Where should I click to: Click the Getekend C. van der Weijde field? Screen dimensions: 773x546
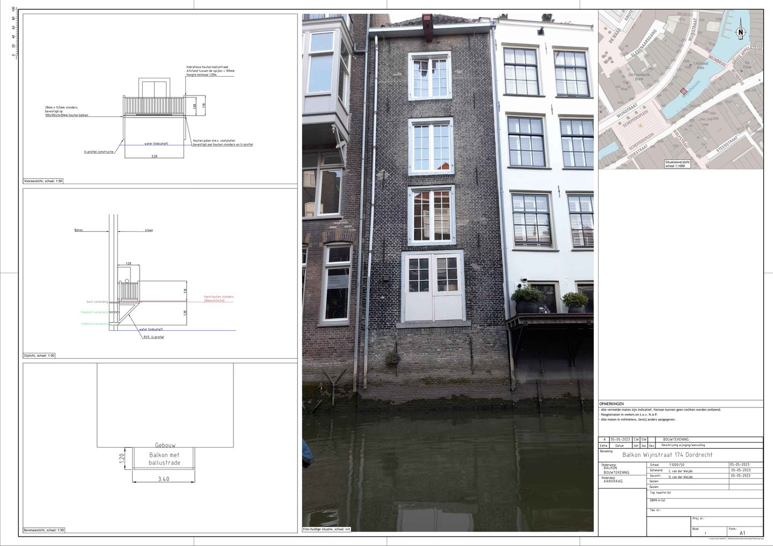click(x=688, y=470)
